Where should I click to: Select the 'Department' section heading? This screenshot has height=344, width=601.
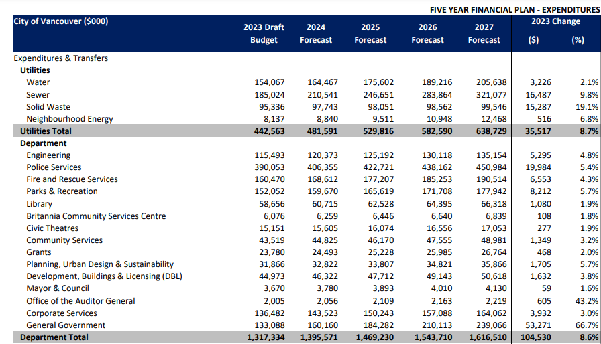coord(44,143)
